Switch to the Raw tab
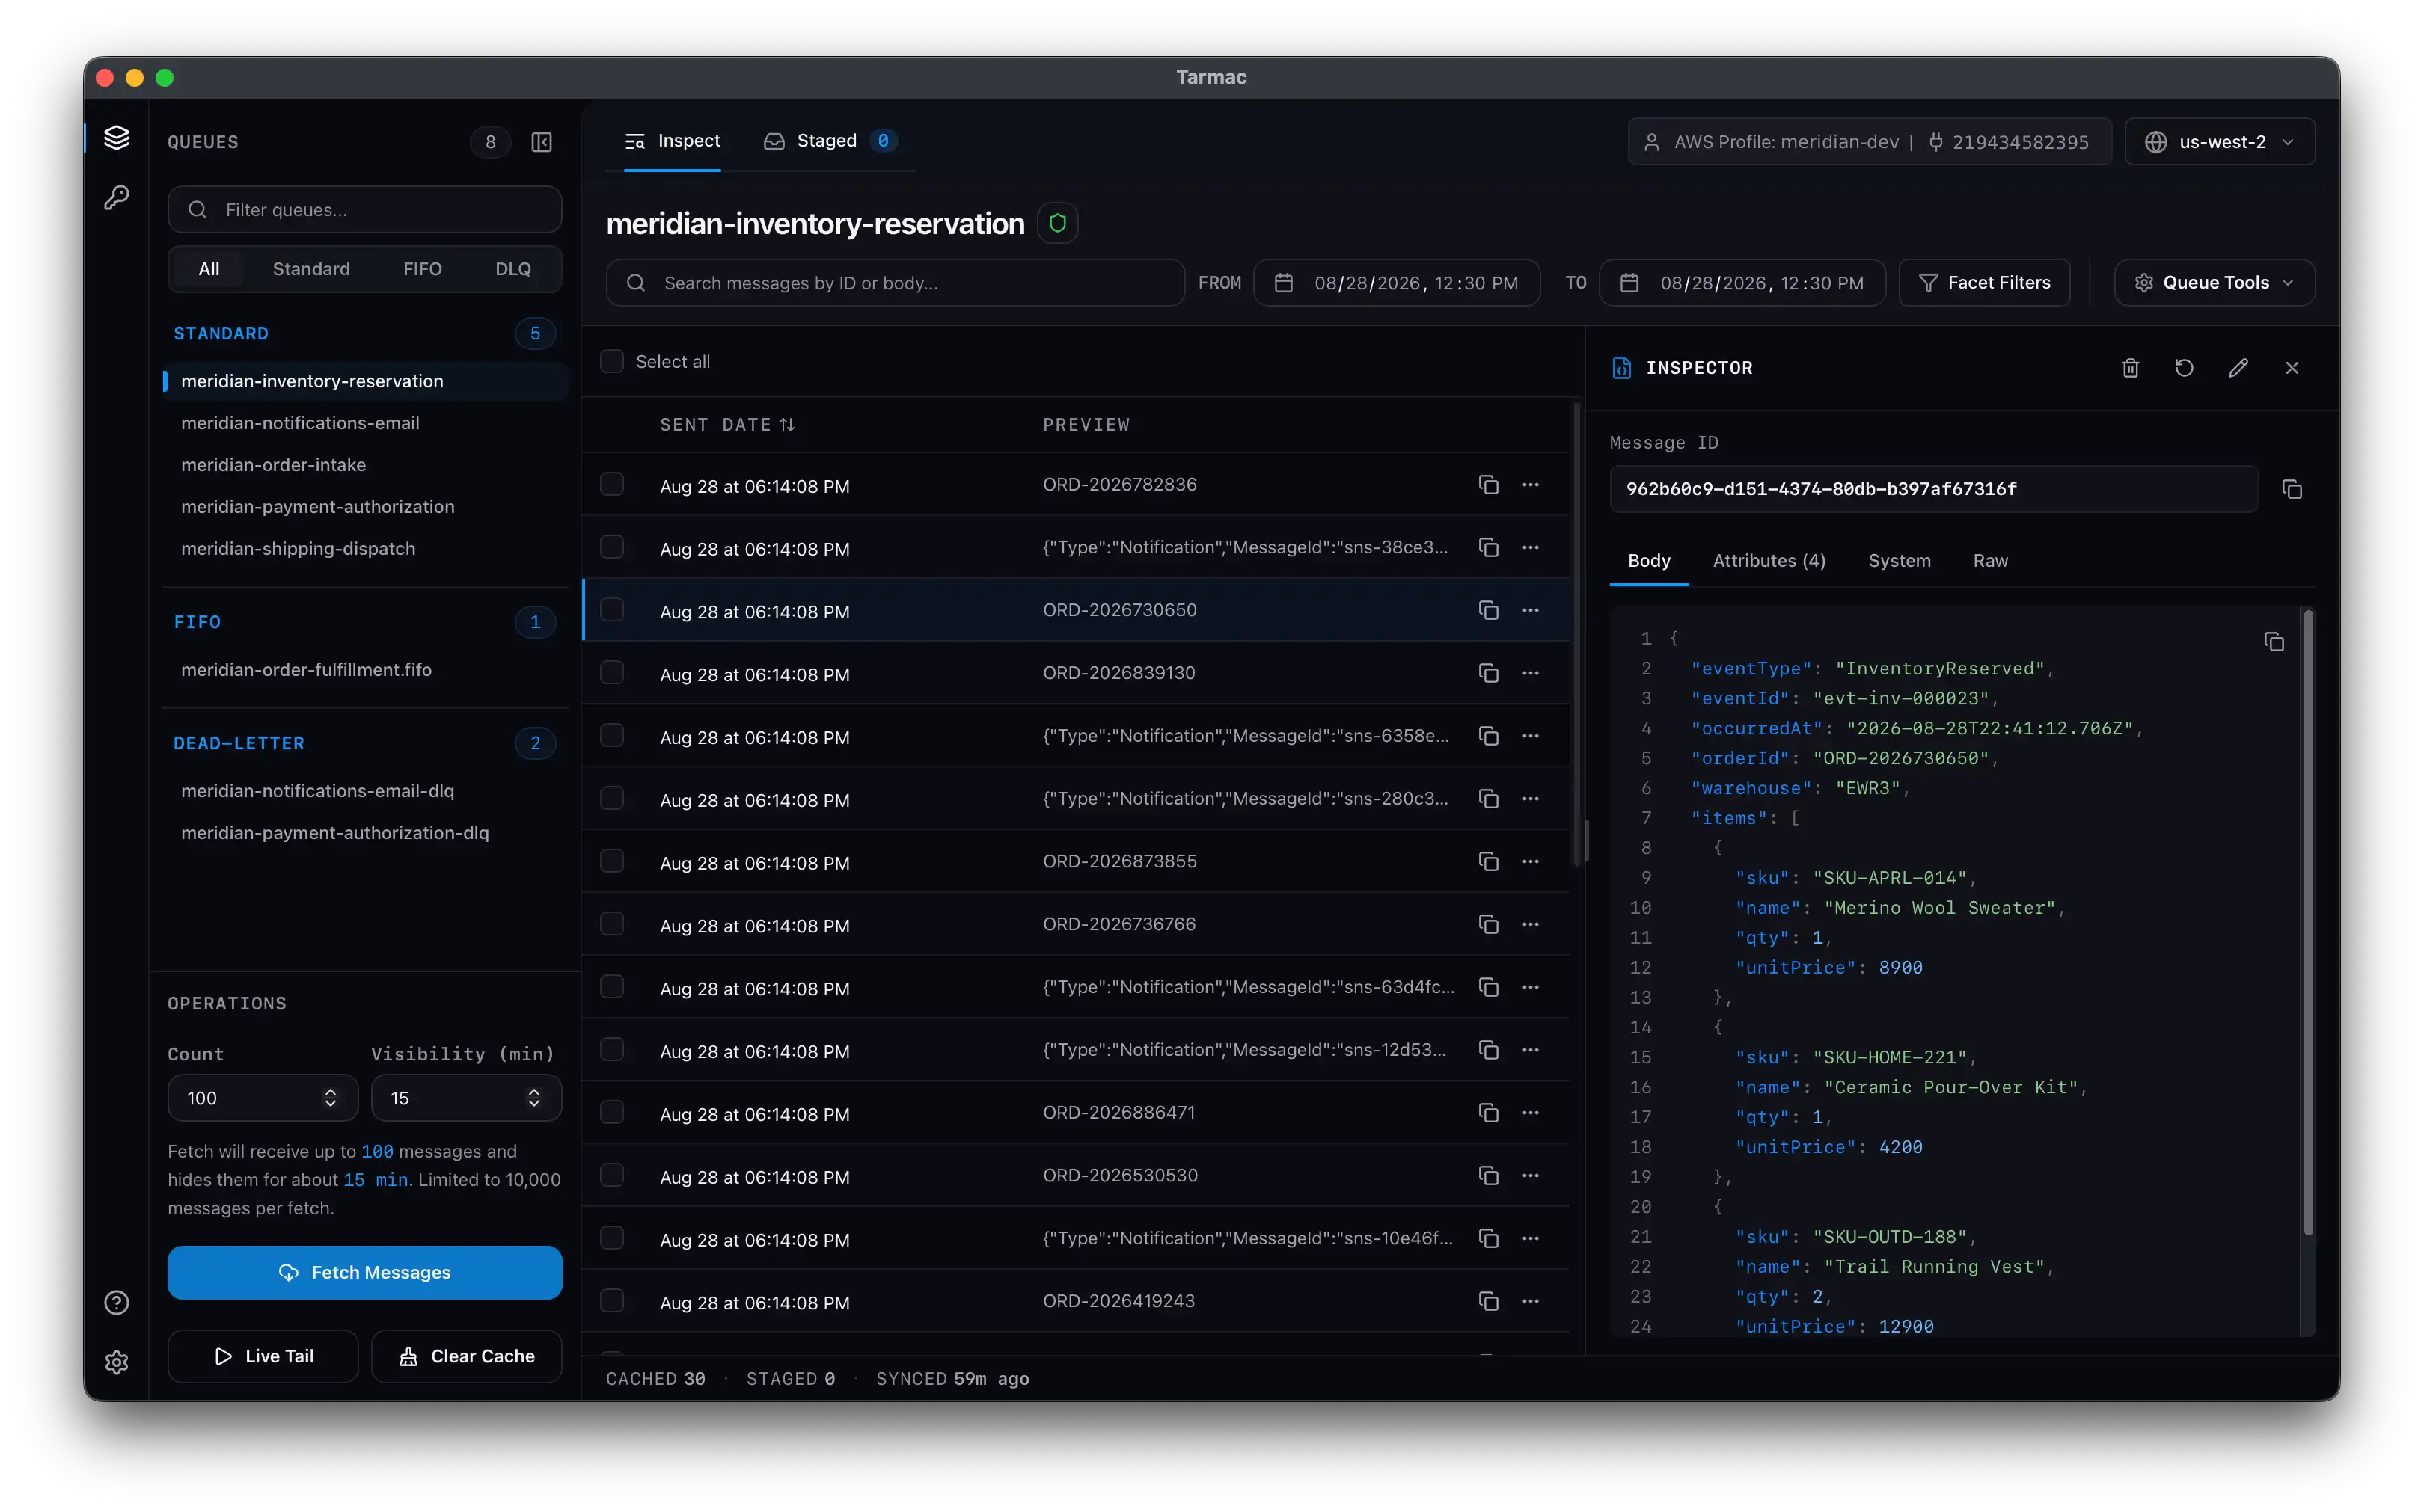 point(1990,561)
